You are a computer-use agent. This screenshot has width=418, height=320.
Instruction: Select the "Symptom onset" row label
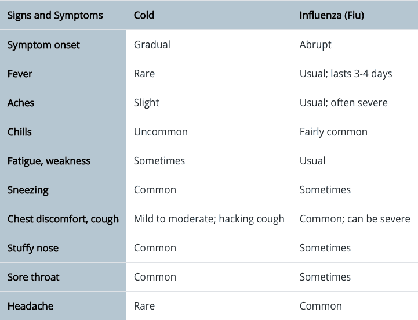[43, 45]
